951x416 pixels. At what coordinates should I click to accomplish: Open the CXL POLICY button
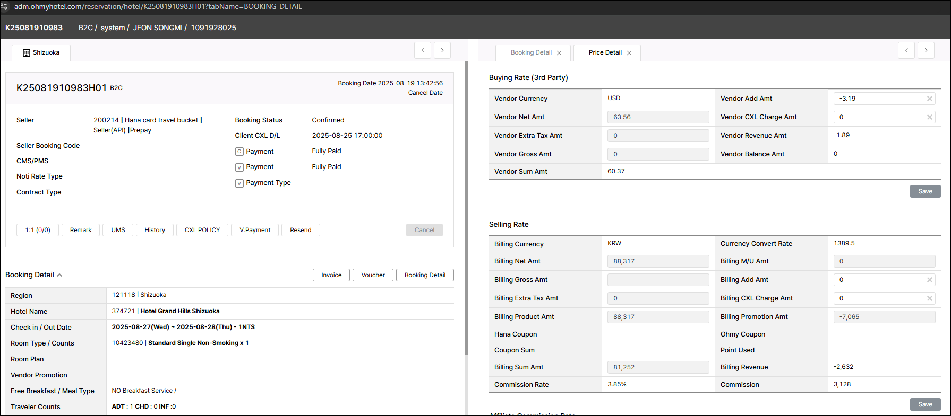click(x=202, y=230)
